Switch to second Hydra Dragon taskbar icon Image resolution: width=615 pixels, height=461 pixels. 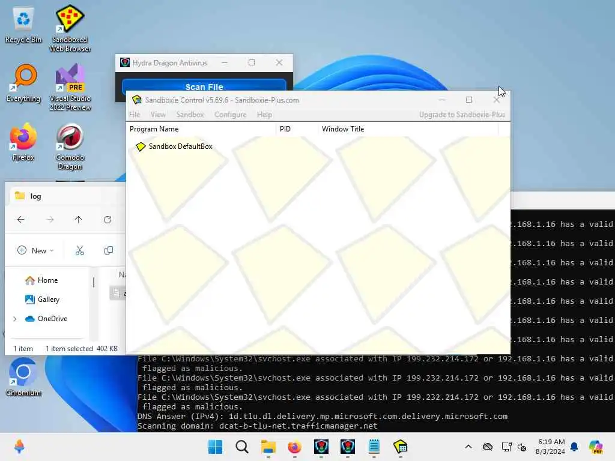click(x=348, y=447)
